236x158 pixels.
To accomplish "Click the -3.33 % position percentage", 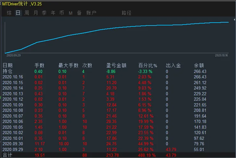I will [x=145, y=71].
